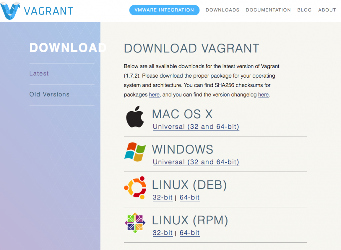
Task: Open Old Versions from the sidebar
Action: pyautogui.click(x=49, y=94)
